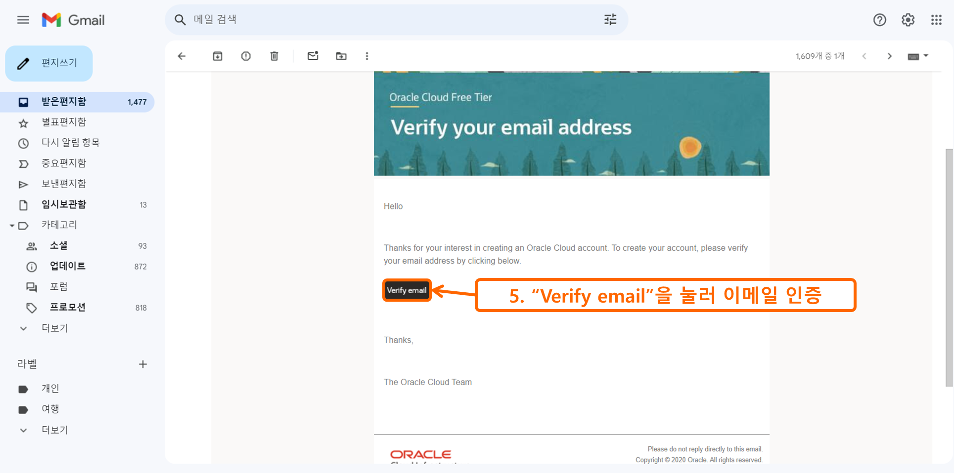This screenshot has height=473, width=954.
Task: Open Settings gear icon
Action: tap(908, 20)
